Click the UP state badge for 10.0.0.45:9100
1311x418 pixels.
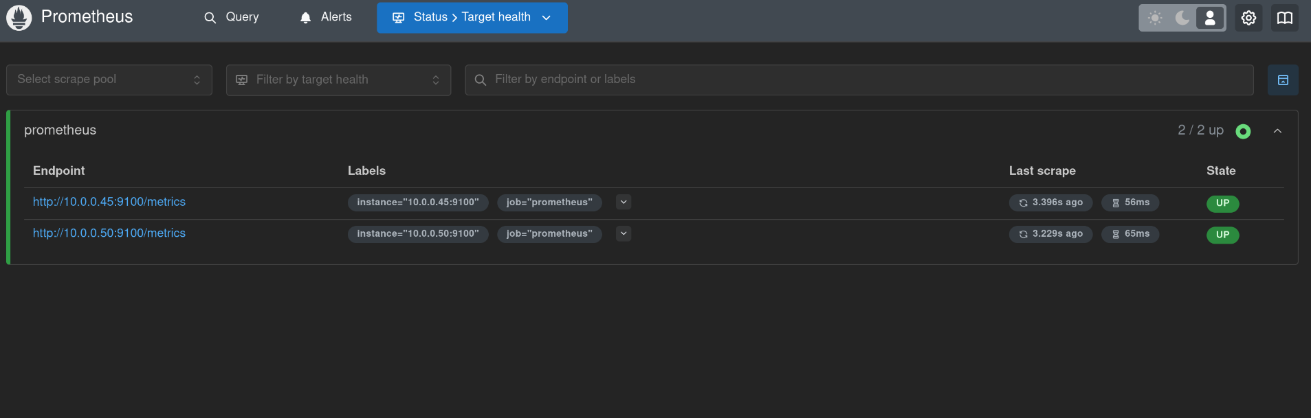1222,203
